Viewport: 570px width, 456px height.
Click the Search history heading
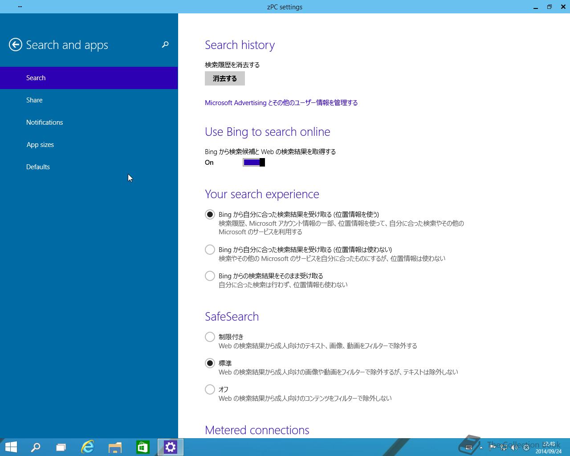(x=240, y=45)
